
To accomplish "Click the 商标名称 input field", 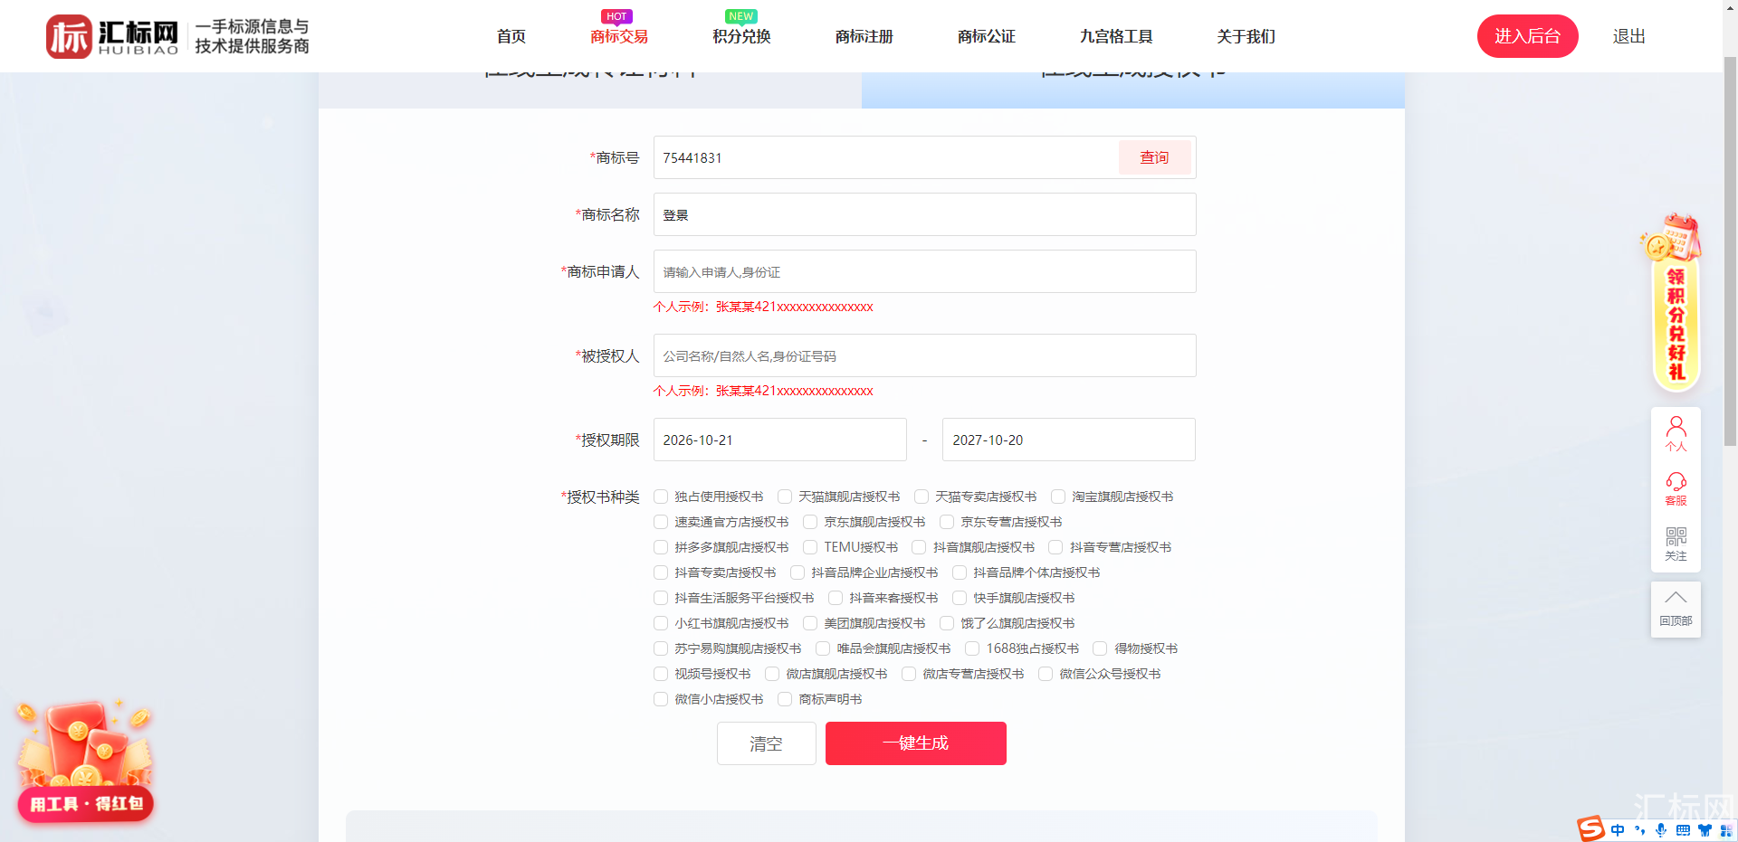I will pos(925,214).
